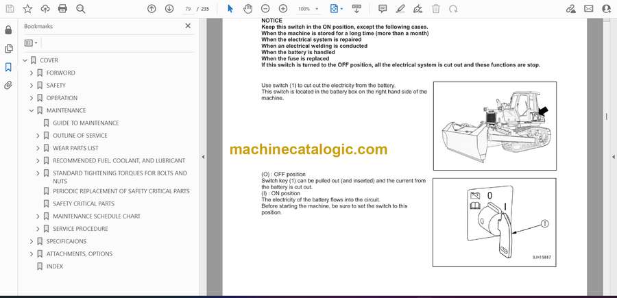Open bookmarks options menu
617x298 pixels.
[31, 43]
